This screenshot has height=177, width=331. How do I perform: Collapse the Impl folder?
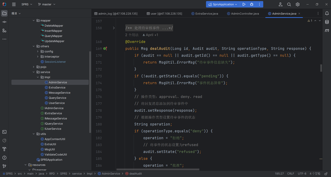point(38,77)
